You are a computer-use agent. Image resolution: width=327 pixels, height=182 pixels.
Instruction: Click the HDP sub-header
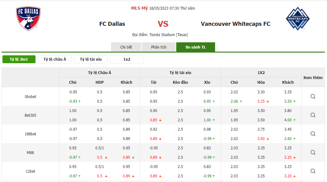99,82
